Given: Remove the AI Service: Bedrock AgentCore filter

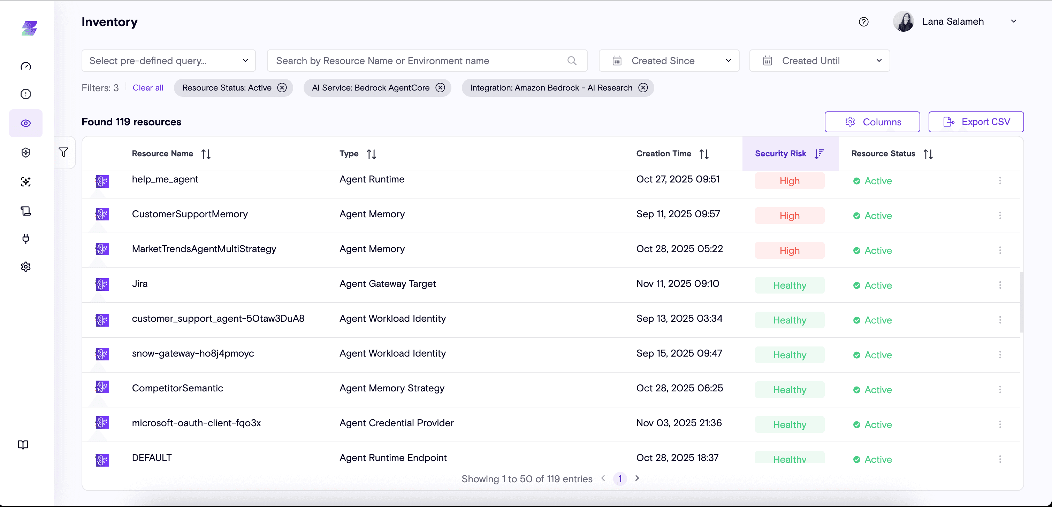Looking at the screenshot, I should point(440,88).
